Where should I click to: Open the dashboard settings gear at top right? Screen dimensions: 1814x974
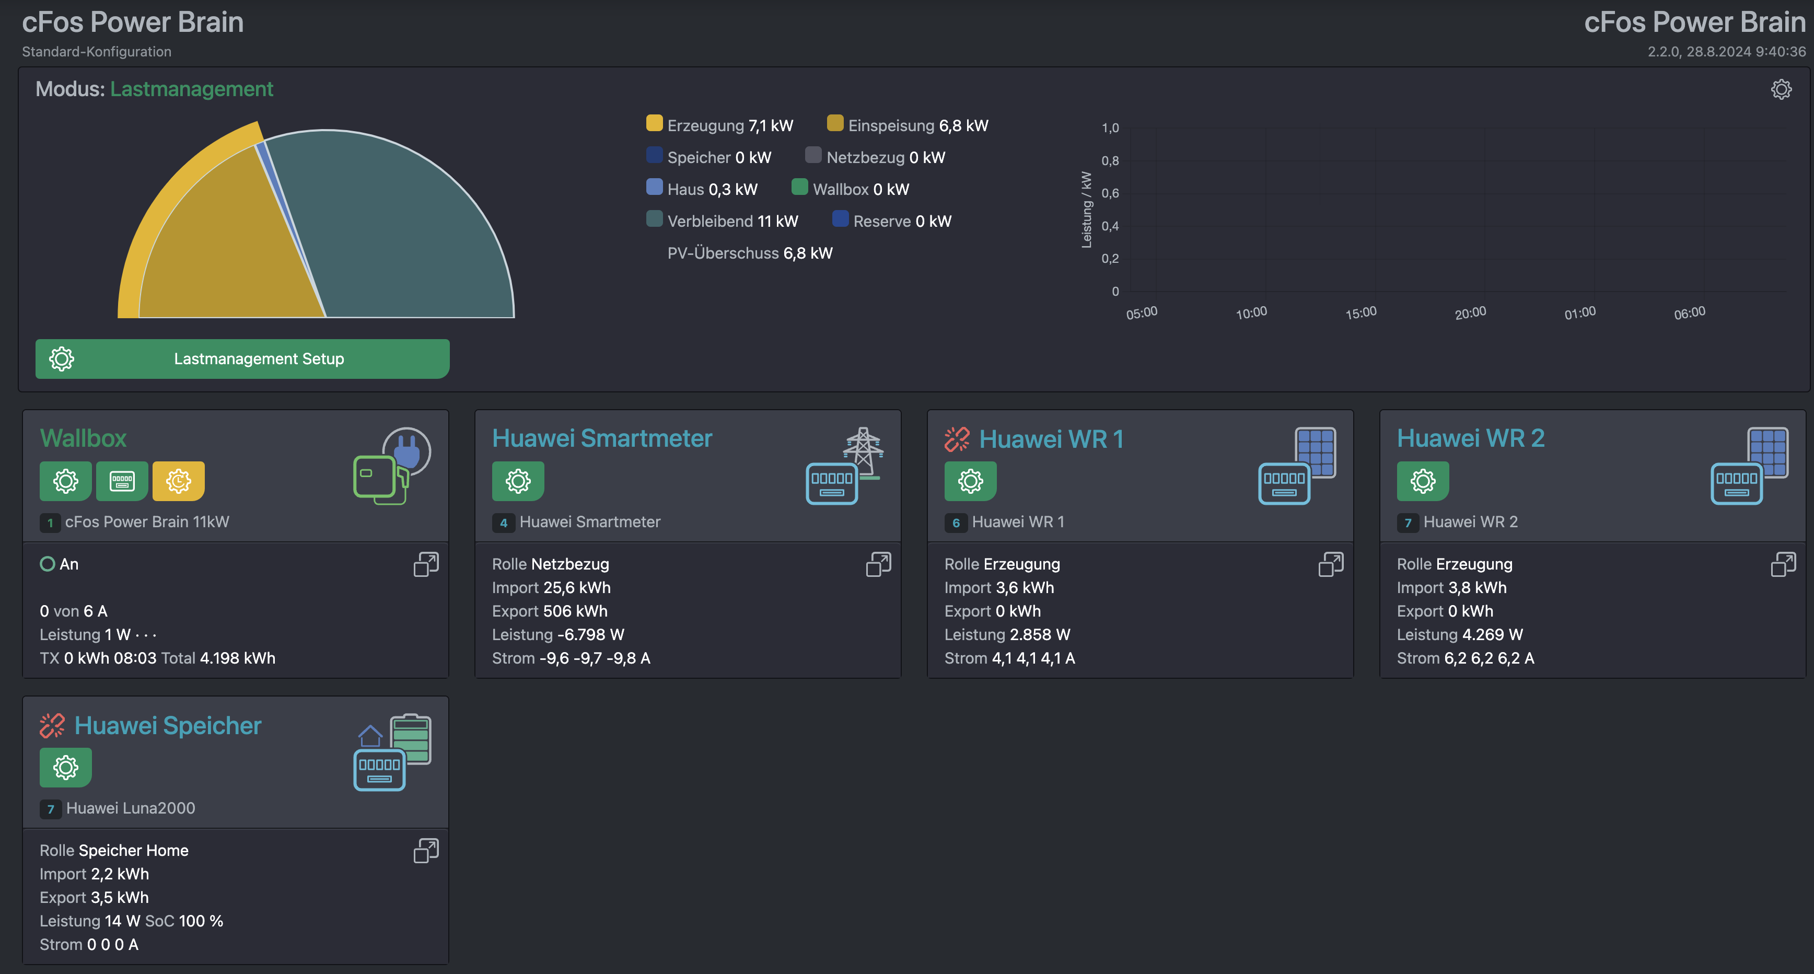point(1781,89)
